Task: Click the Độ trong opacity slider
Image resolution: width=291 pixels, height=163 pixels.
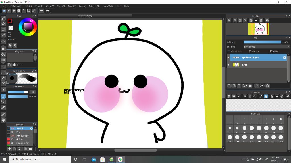Action: (262, 42)
